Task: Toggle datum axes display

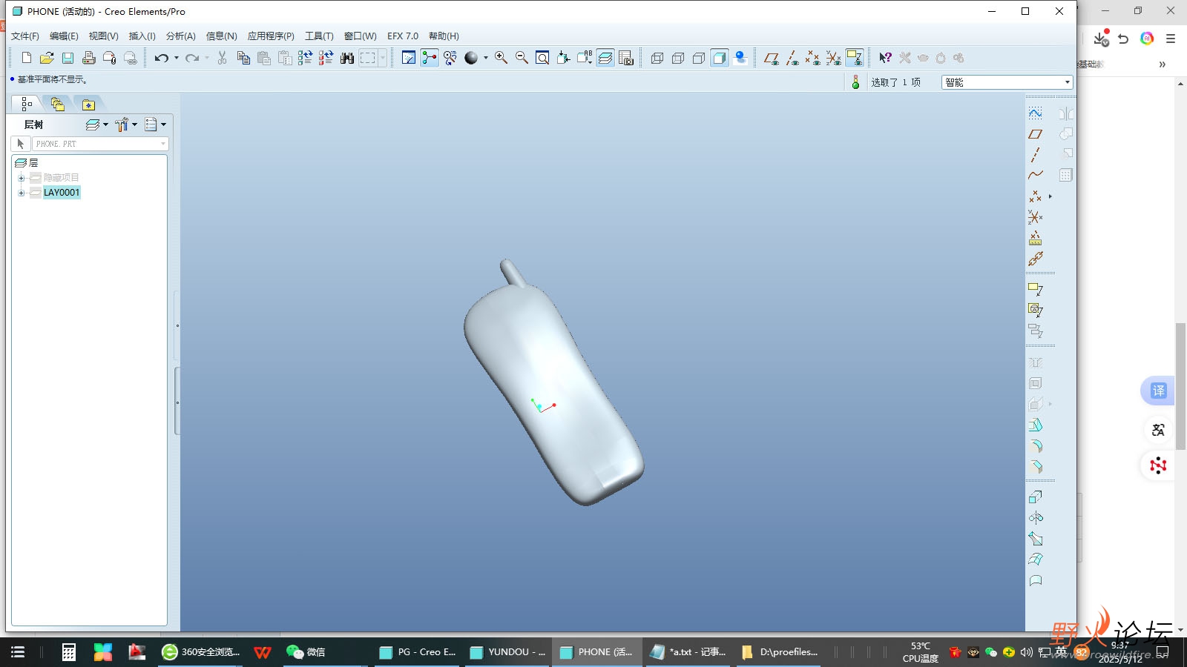Action: click(x=792, y=58)
